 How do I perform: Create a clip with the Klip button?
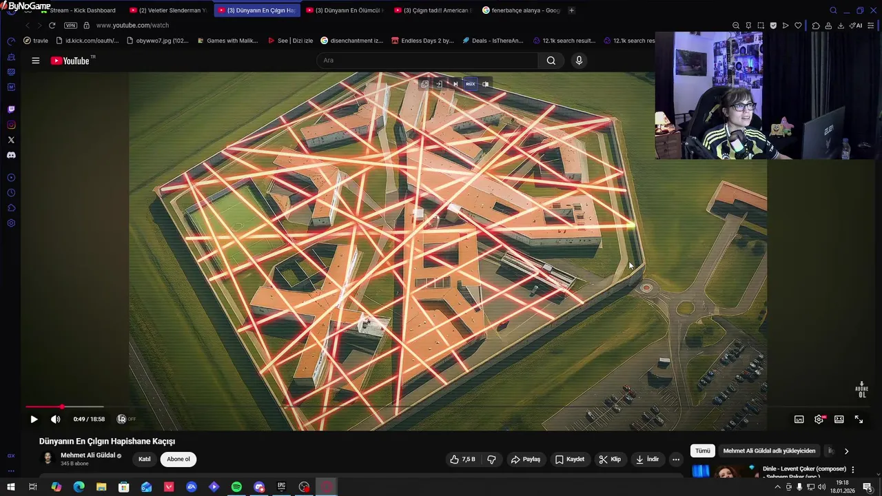click(x=610, y=459)
